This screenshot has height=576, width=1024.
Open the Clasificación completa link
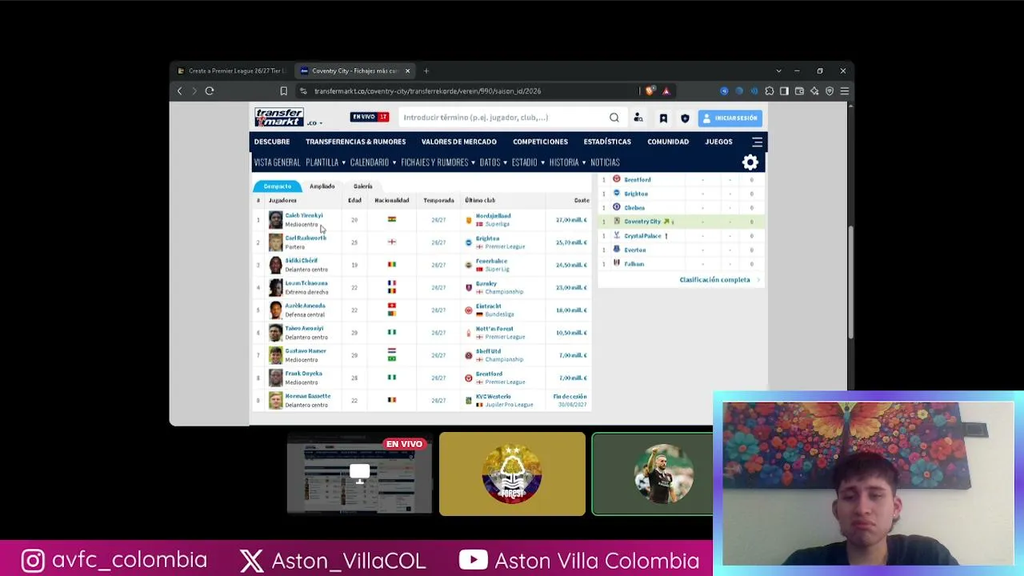click(714, 280)
